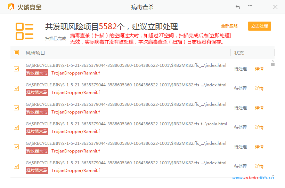
Task: Click the 状态 column header
Action: pyautogui.click(x=239, y=53)
